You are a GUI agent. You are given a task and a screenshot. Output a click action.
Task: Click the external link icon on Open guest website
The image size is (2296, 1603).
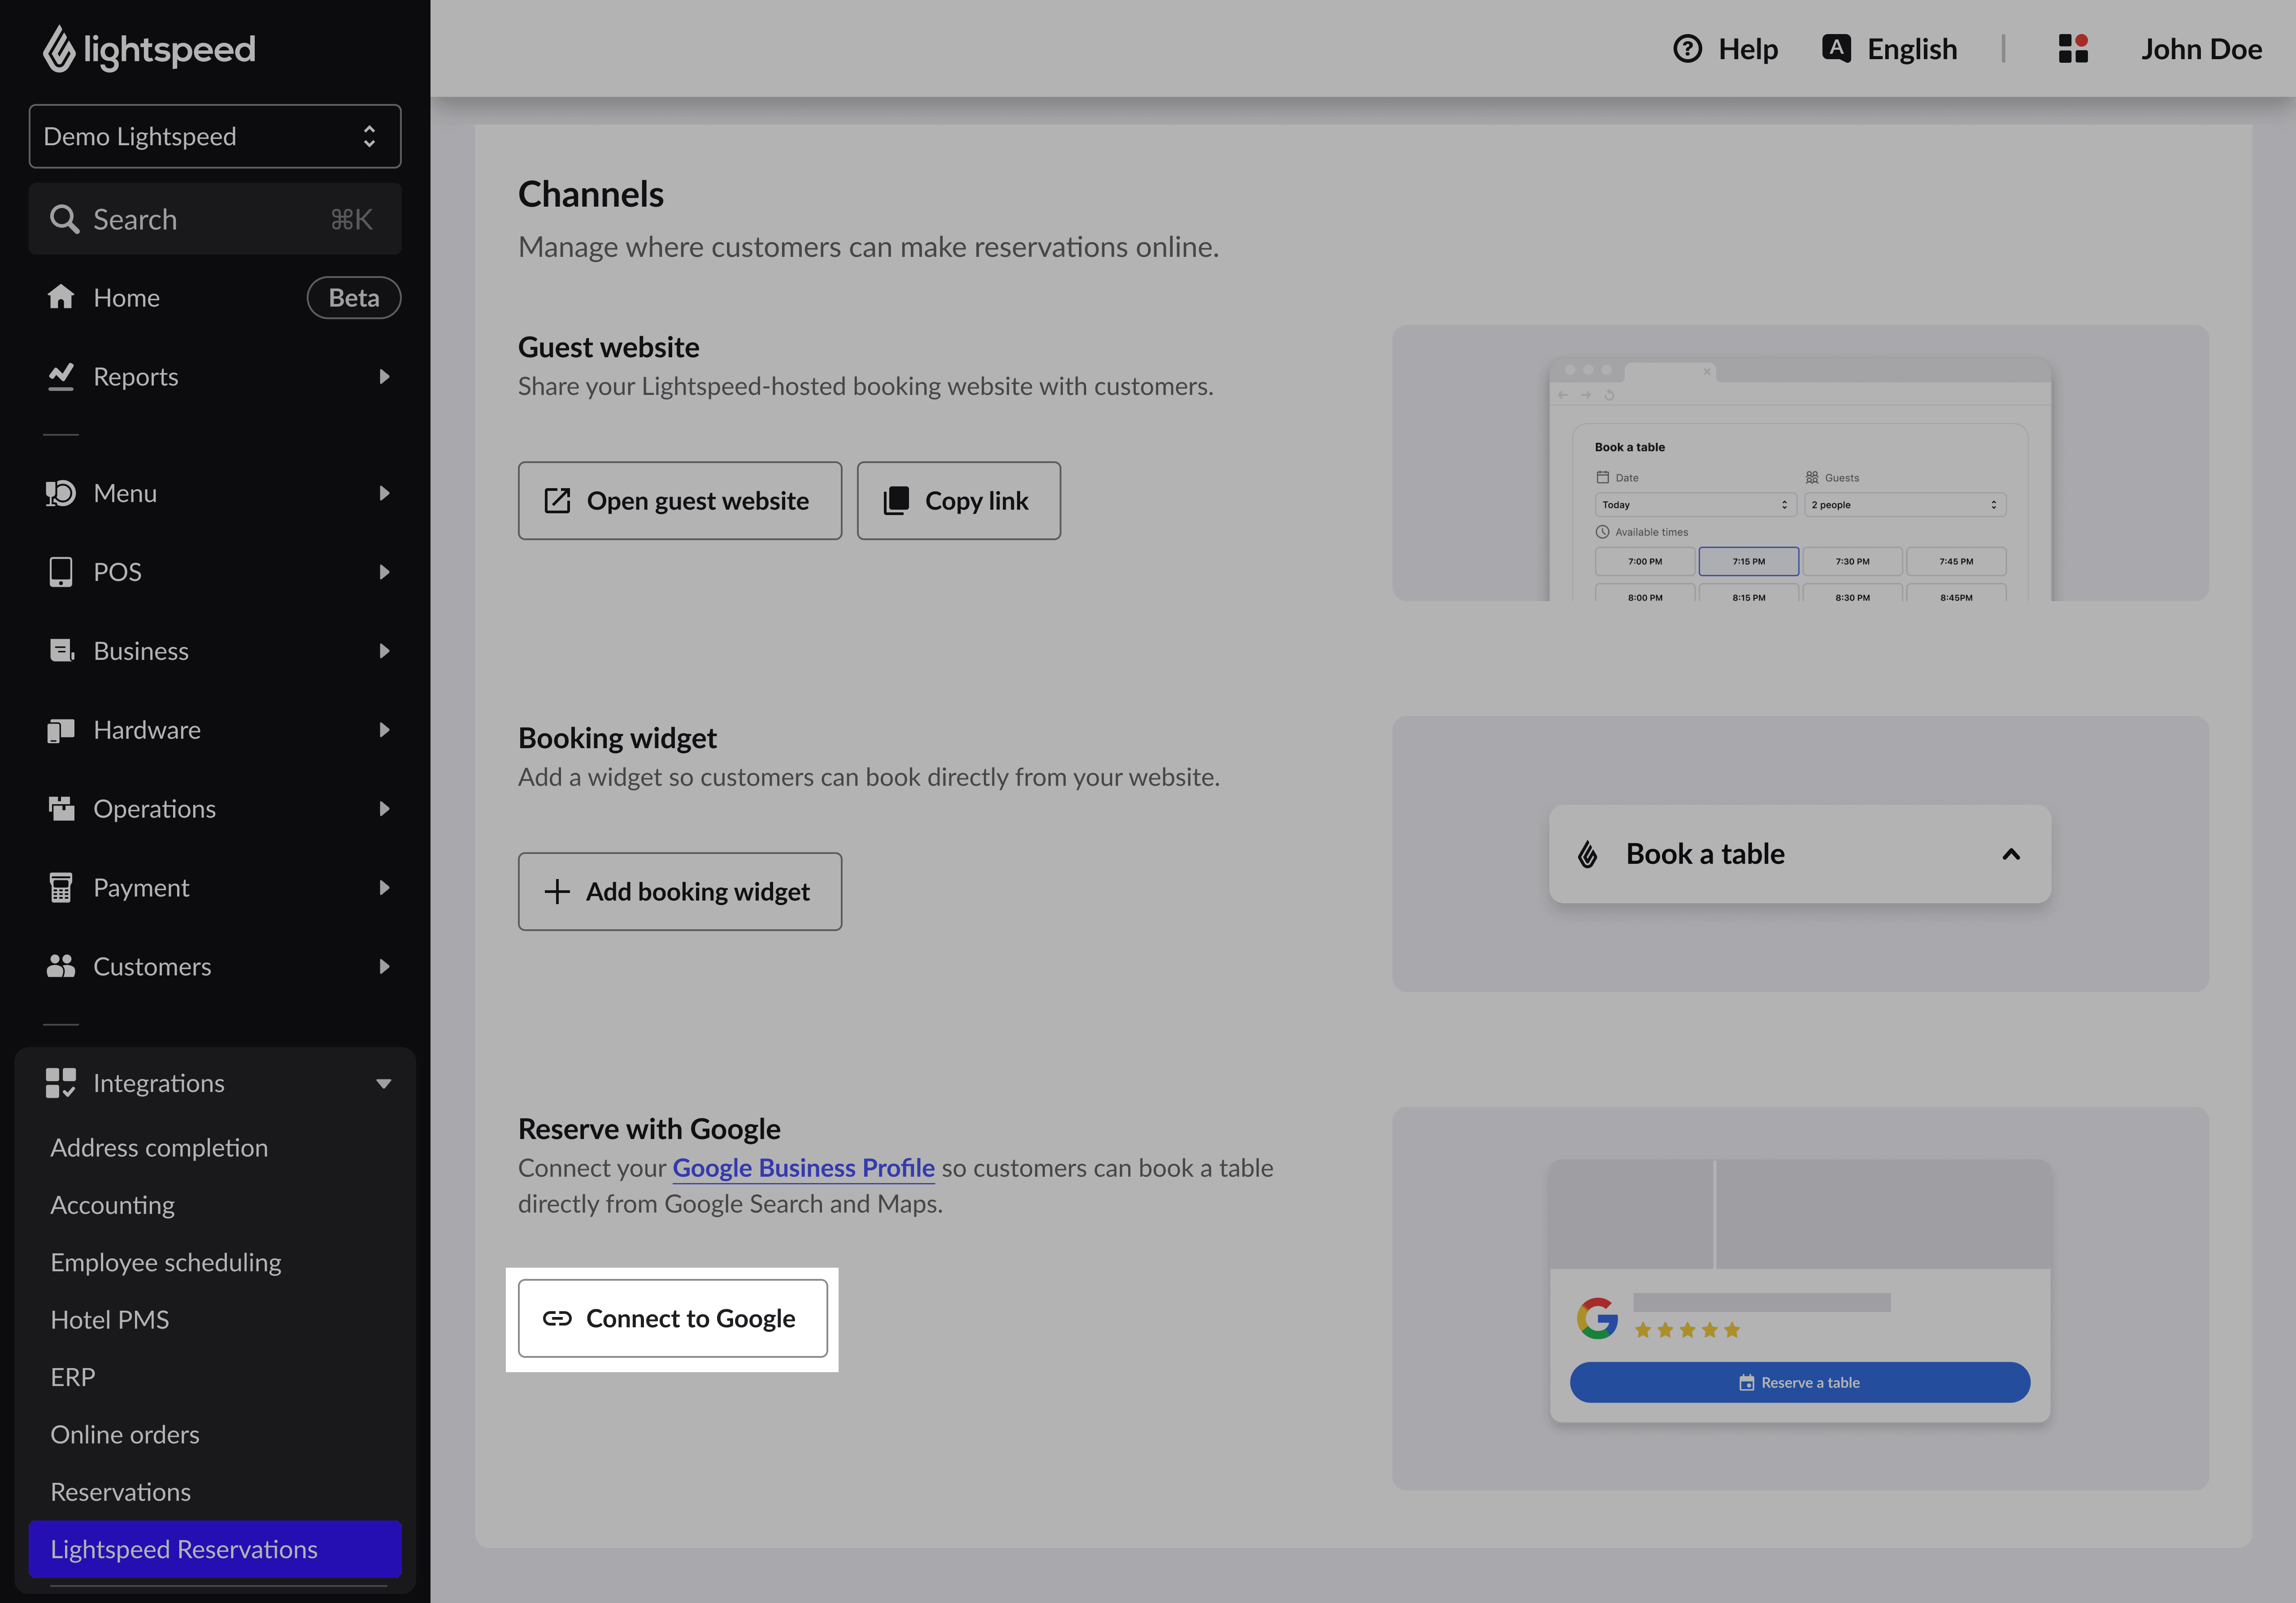click(x=557, y=501)
